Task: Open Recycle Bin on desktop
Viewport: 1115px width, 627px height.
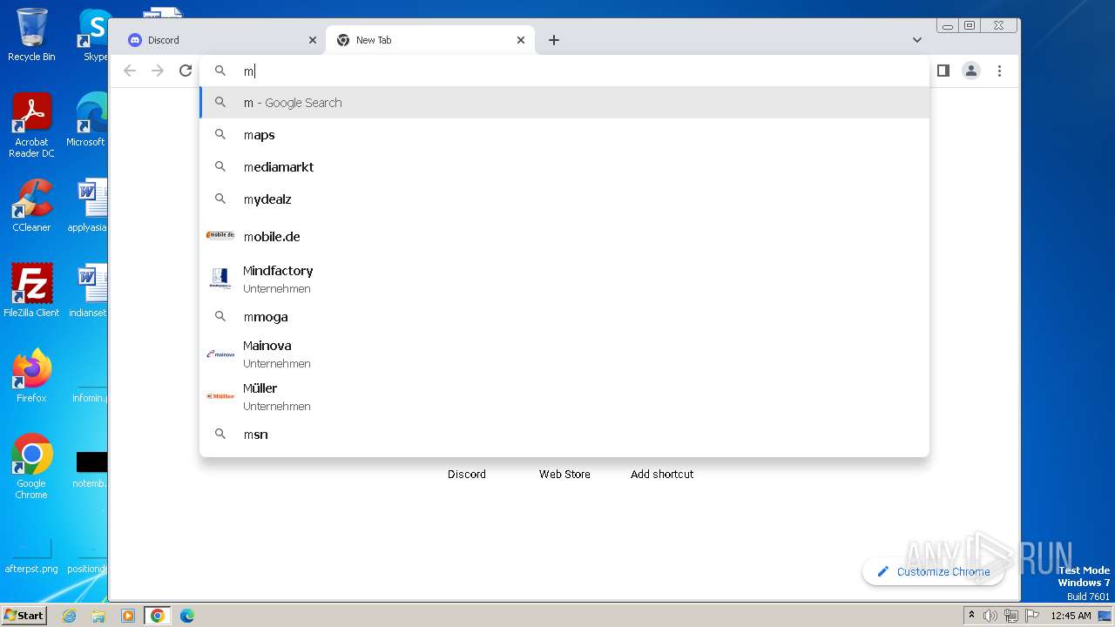Action: point(31,35)
